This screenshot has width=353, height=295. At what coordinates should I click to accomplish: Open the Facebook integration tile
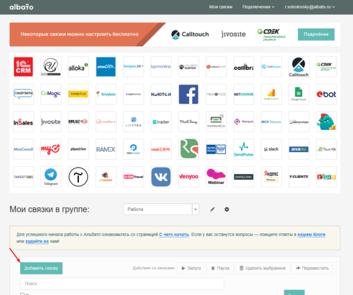[188, 94]
